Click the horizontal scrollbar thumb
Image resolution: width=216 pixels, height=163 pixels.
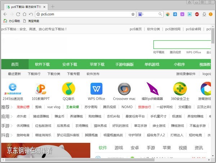point(80,160)
